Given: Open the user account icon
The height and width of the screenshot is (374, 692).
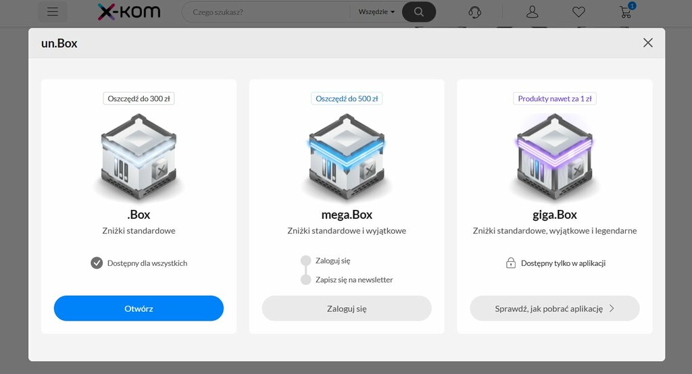Looking at the screenshot, I should point(533,12).
